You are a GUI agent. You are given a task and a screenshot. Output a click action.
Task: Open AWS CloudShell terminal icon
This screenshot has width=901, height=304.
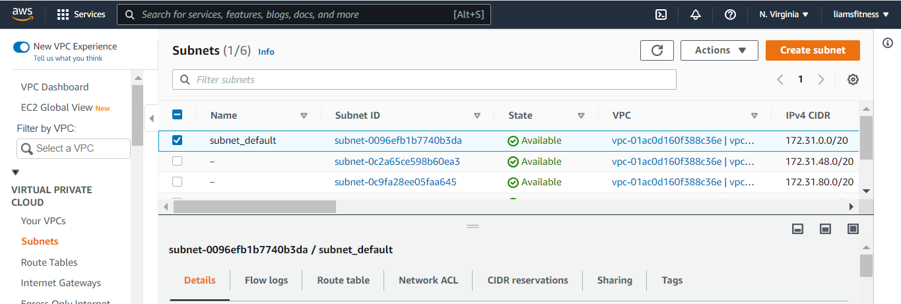(661, 15)
